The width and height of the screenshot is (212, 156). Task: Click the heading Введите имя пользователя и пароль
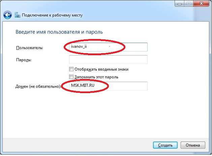(x=59, y=32)
